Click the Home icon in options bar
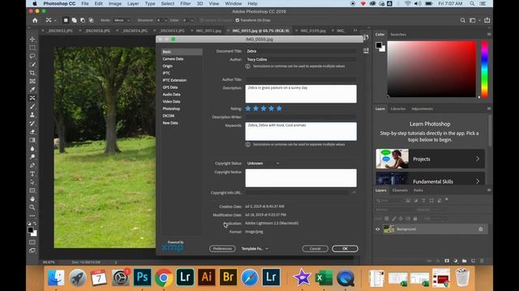The image size is (519, 291). [x=35, y=20]
